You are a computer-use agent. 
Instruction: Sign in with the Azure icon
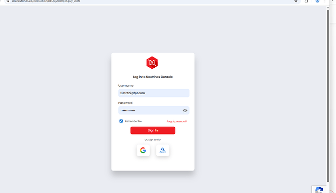click(x=163, y=150)
